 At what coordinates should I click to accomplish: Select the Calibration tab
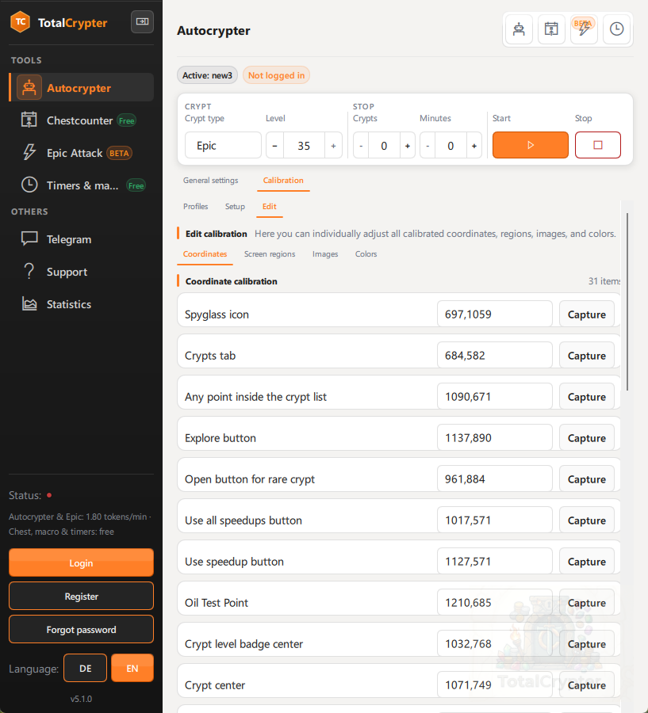(x=283, y=181)
